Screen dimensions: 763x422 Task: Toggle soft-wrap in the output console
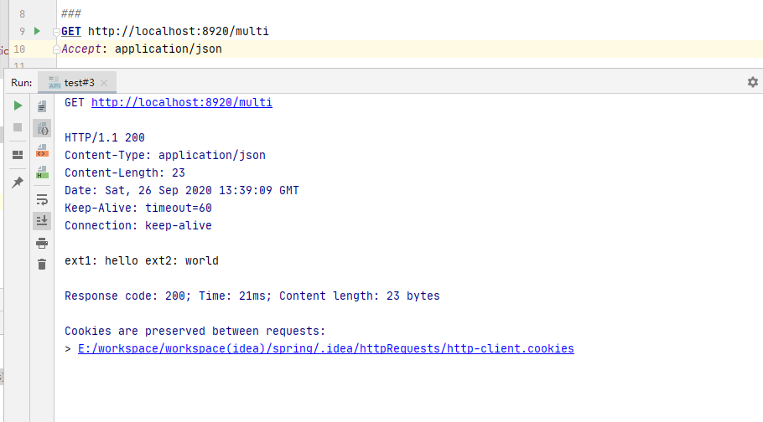pos(42,199)
